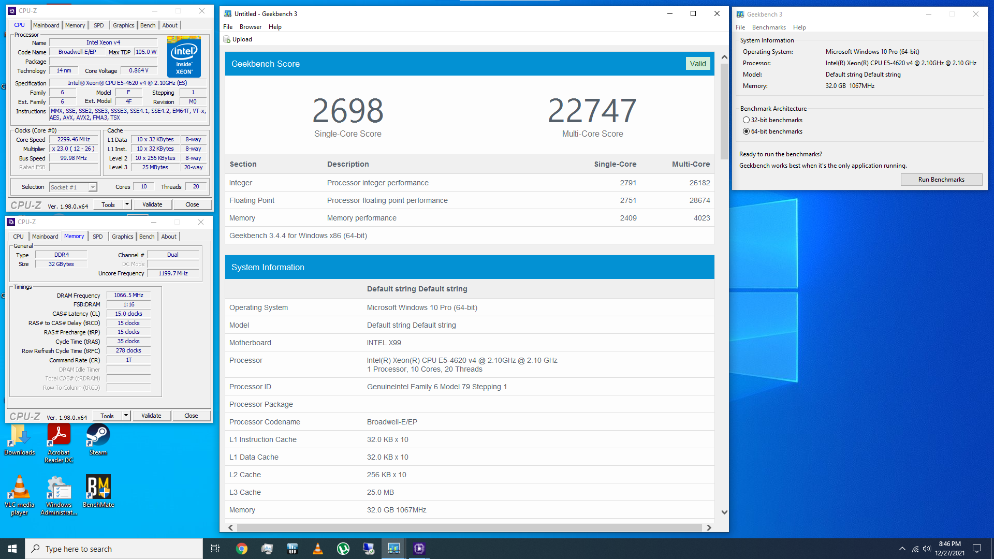Open the Steam desktop shortcut
Viewport: 994px width, 559px height.
[98, 440]
